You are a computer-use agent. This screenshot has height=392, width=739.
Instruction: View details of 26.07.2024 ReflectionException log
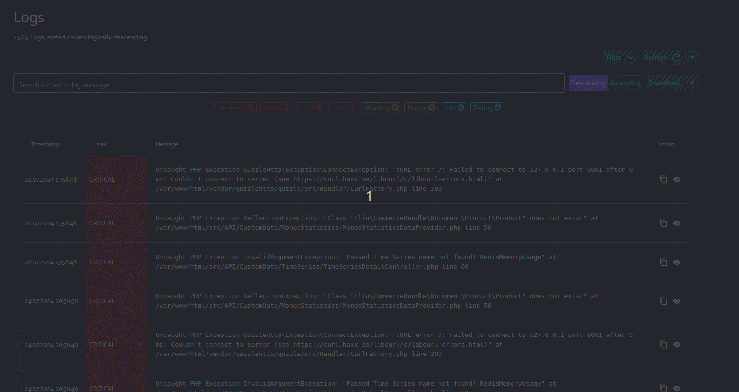tap(677, 223)
